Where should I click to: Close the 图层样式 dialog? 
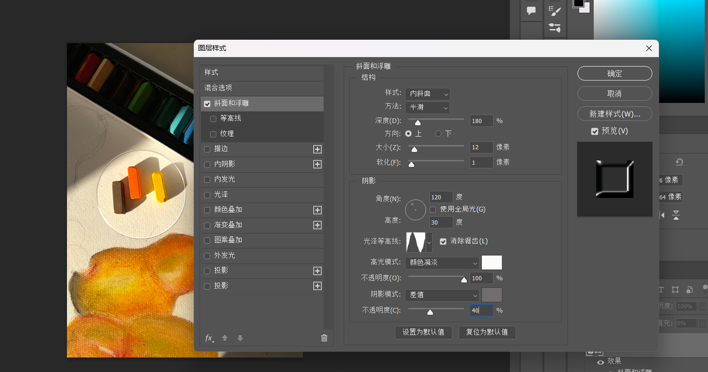pos(649,48)
